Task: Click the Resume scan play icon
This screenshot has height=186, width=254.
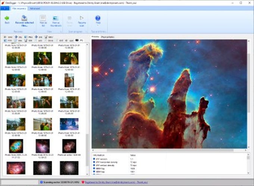Action: click(81, 18)
